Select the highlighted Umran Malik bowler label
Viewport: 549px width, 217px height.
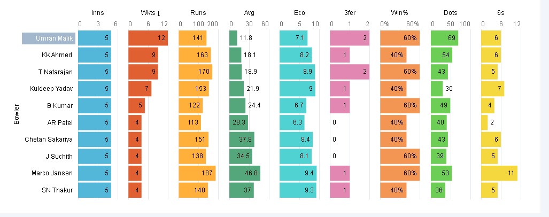(x=49, y=38)
